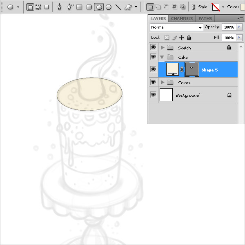Switch to the Channels tab
The width and height of the screenshot is (245, 245).
coord(182,19)
